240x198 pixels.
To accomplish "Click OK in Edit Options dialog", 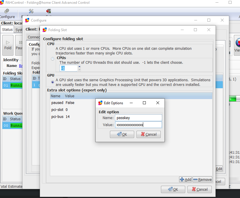I will coord(122,134).
